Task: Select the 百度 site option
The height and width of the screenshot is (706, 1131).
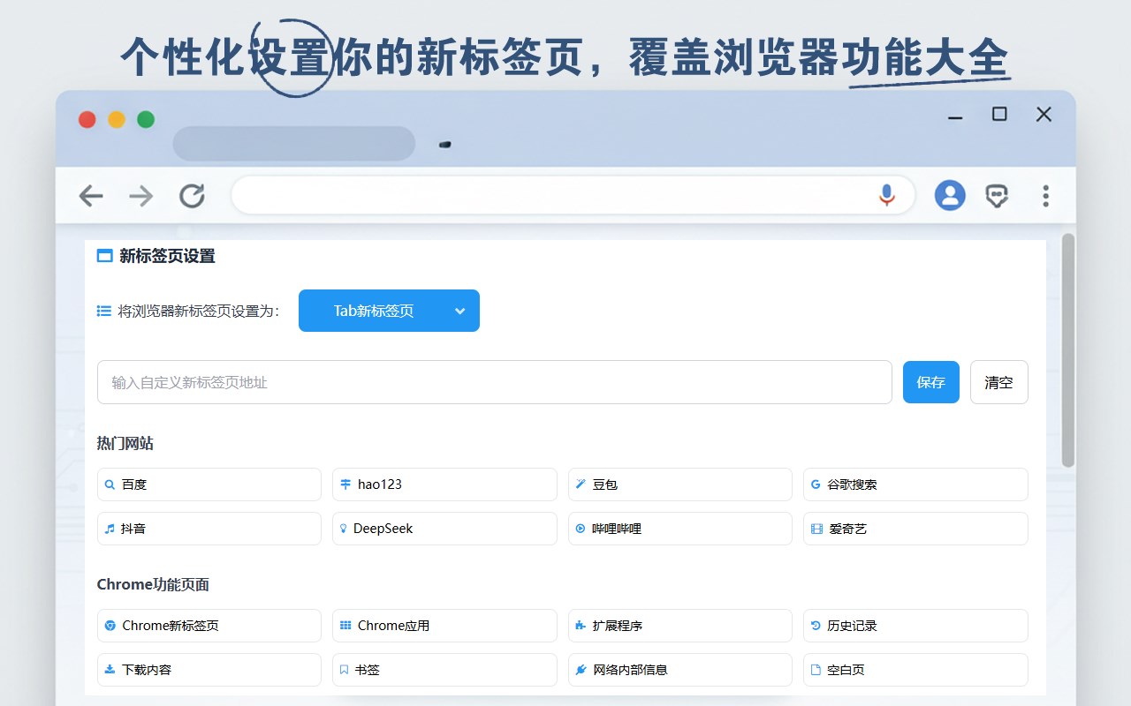Action: (209, 484)
